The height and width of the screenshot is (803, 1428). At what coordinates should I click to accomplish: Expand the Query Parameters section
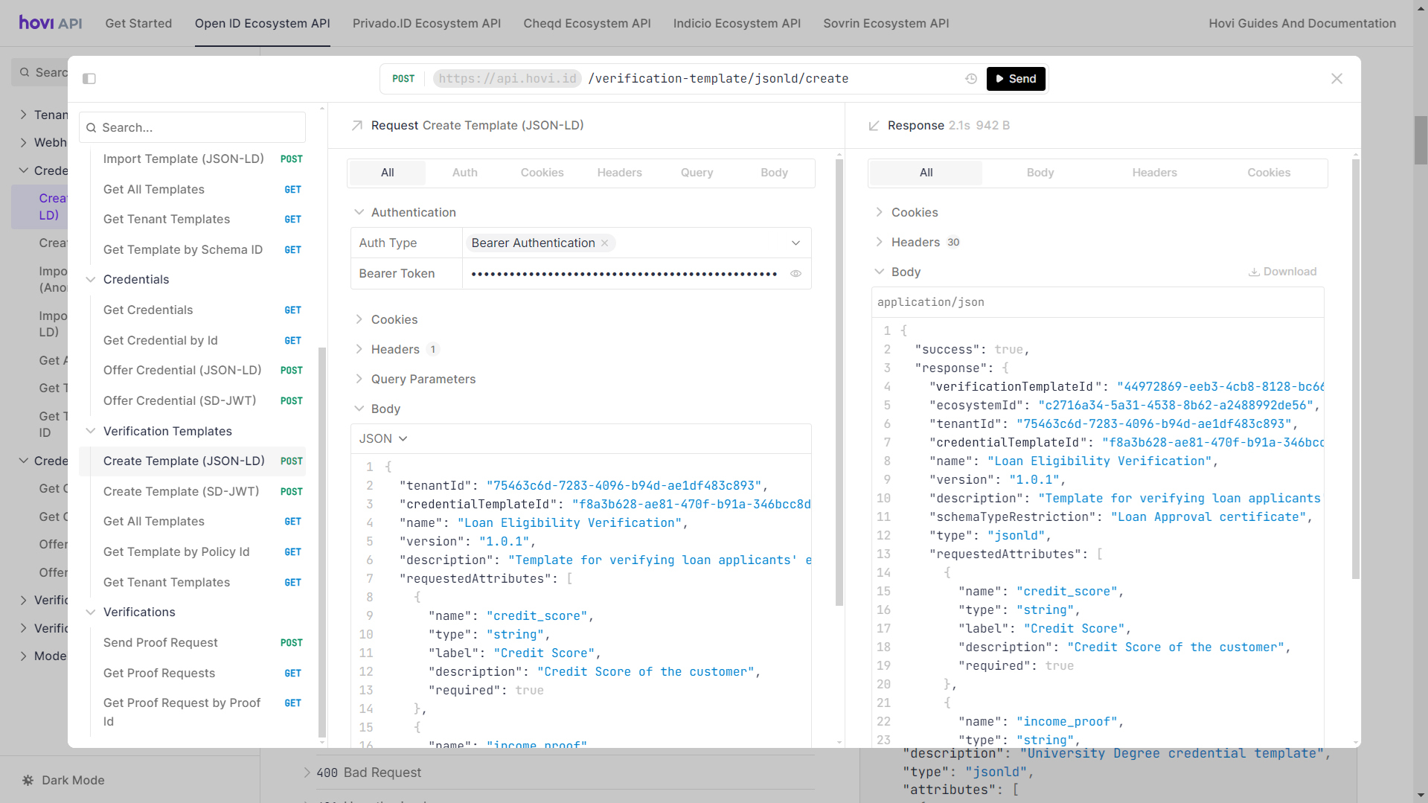tap(423, 379)
